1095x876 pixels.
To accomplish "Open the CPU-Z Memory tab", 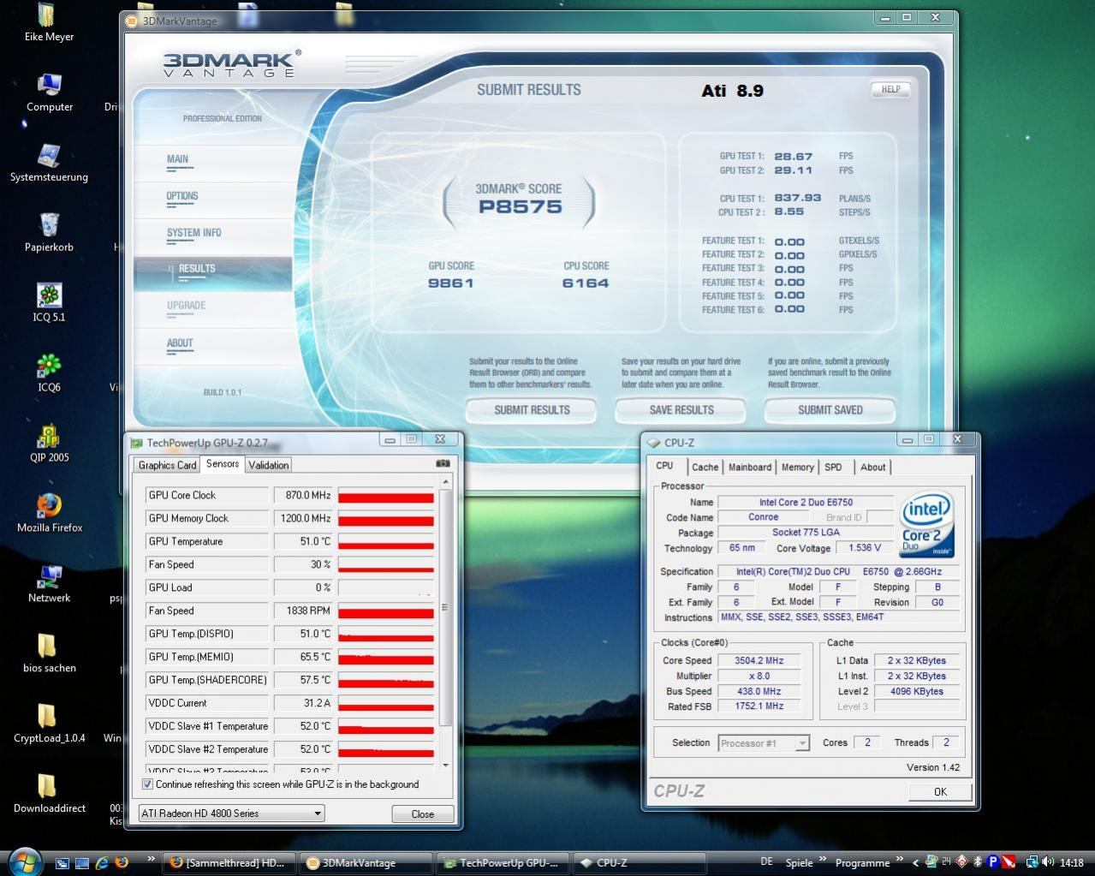I will [797, 467].
